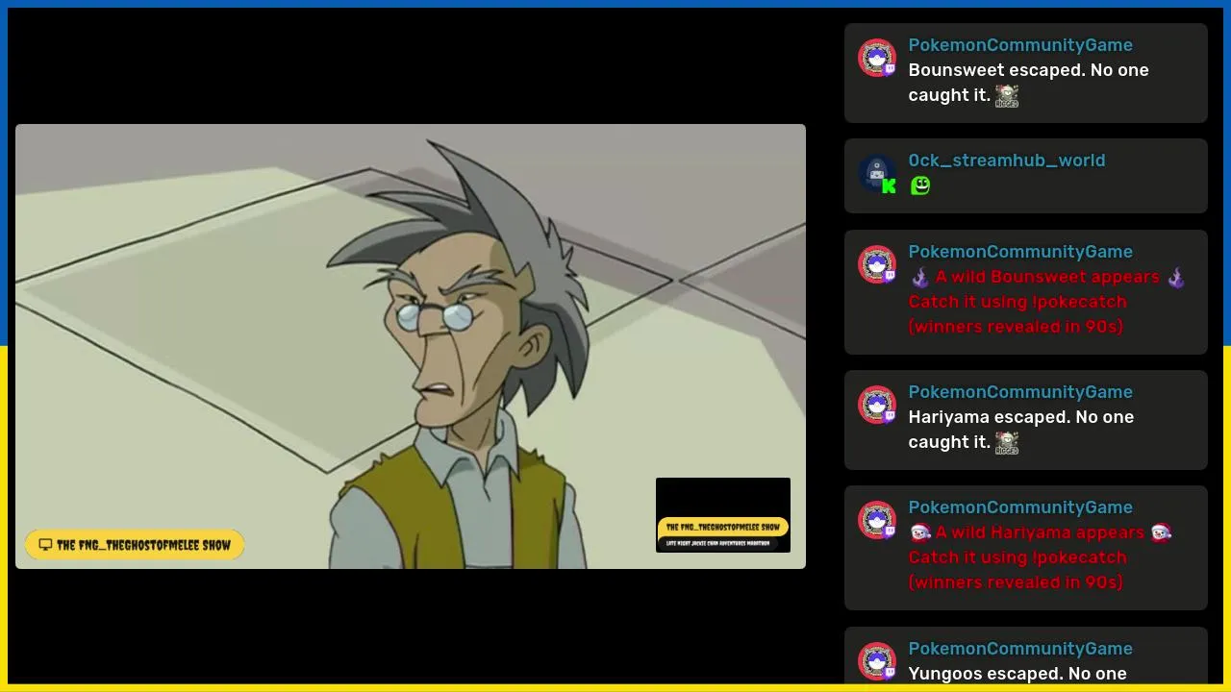The height and width of the screenshot is (692, 1231).
Task: Click the monitor icon in yellow badge
Action: pyautogui.click(x=45, y=545)
